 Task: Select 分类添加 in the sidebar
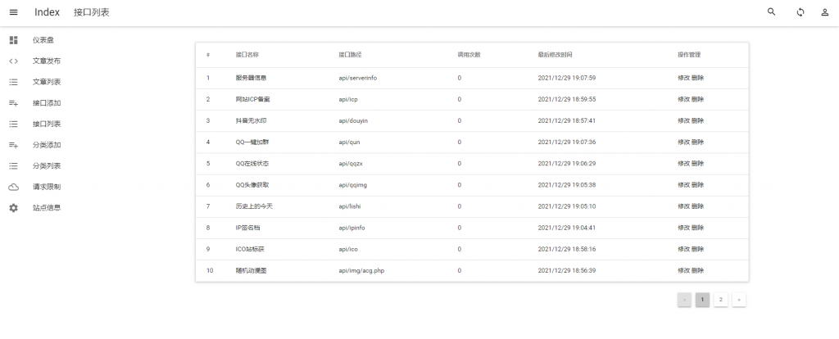click(x=47, y=145)
